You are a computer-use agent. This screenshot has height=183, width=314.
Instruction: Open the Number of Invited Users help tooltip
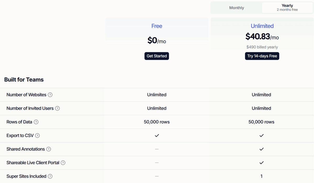(57, 108)
